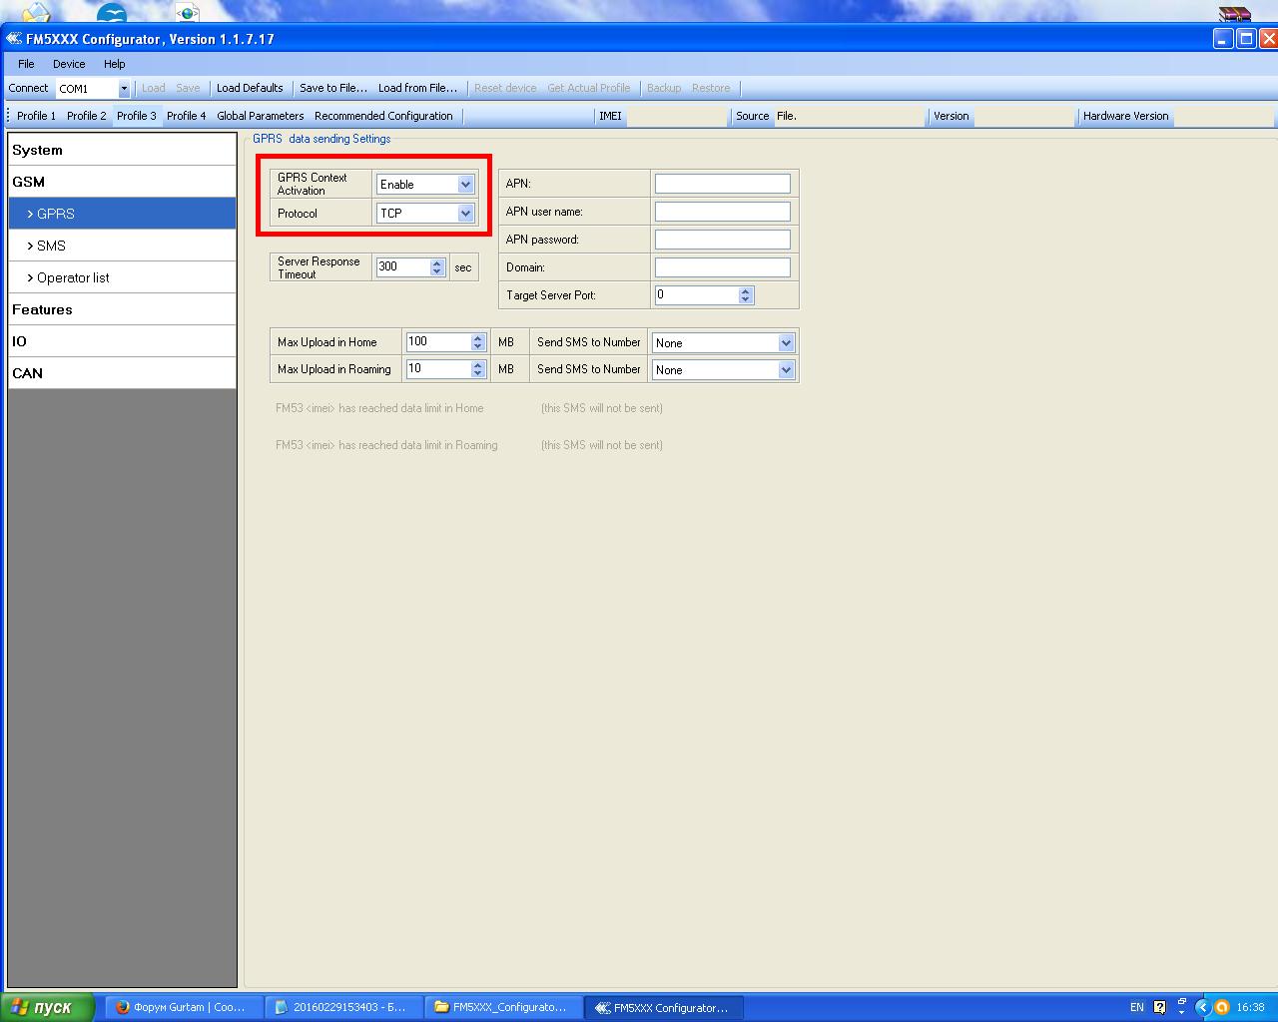Increase the Server Response Timeout value
The height and width of the screenshot is (1022, 1278).
437,262
